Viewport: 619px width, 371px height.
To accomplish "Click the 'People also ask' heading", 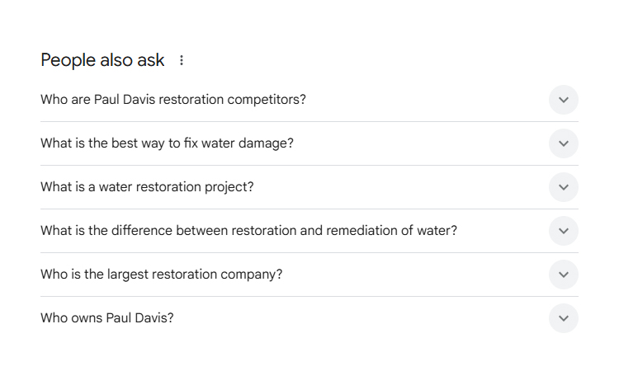I will (102, 60).
